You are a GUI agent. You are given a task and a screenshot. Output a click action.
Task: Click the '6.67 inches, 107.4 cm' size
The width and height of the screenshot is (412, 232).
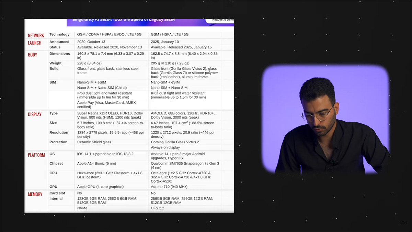click(183, 125)
